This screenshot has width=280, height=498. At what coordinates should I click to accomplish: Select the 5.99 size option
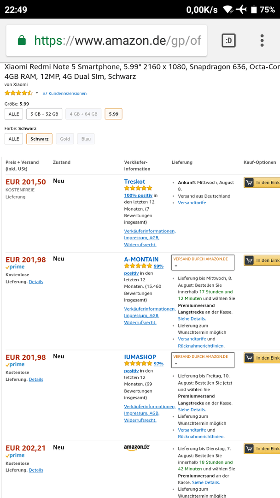pyautogui.click(x=114, y=114)
